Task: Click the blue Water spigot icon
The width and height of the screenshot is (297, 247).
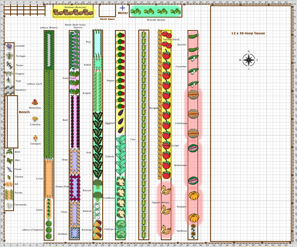Action: (x=122, y=8)
